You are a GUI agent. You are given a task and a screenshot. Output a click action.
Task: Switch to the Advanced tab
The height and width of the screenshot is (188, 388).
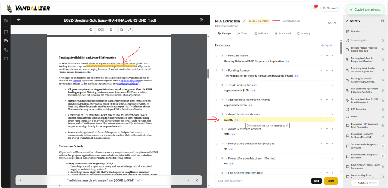[283, 33]
